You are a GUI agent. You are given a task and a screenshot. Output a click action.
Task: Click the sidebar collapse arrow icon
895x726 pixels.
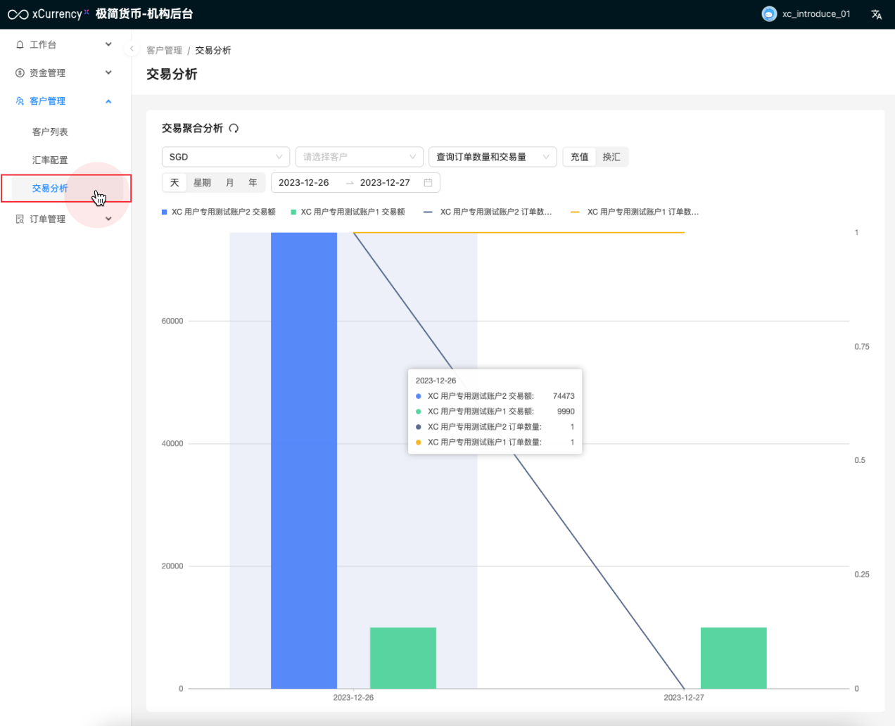tap(132, 49)
